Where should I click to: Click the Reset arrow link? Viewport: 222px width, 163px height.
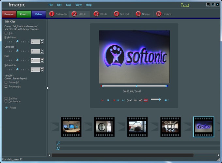click(x=10, y=108)
